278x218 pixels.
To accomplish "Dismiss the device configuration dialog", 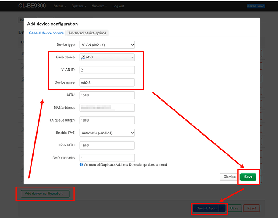I will (x=230, y=177).
